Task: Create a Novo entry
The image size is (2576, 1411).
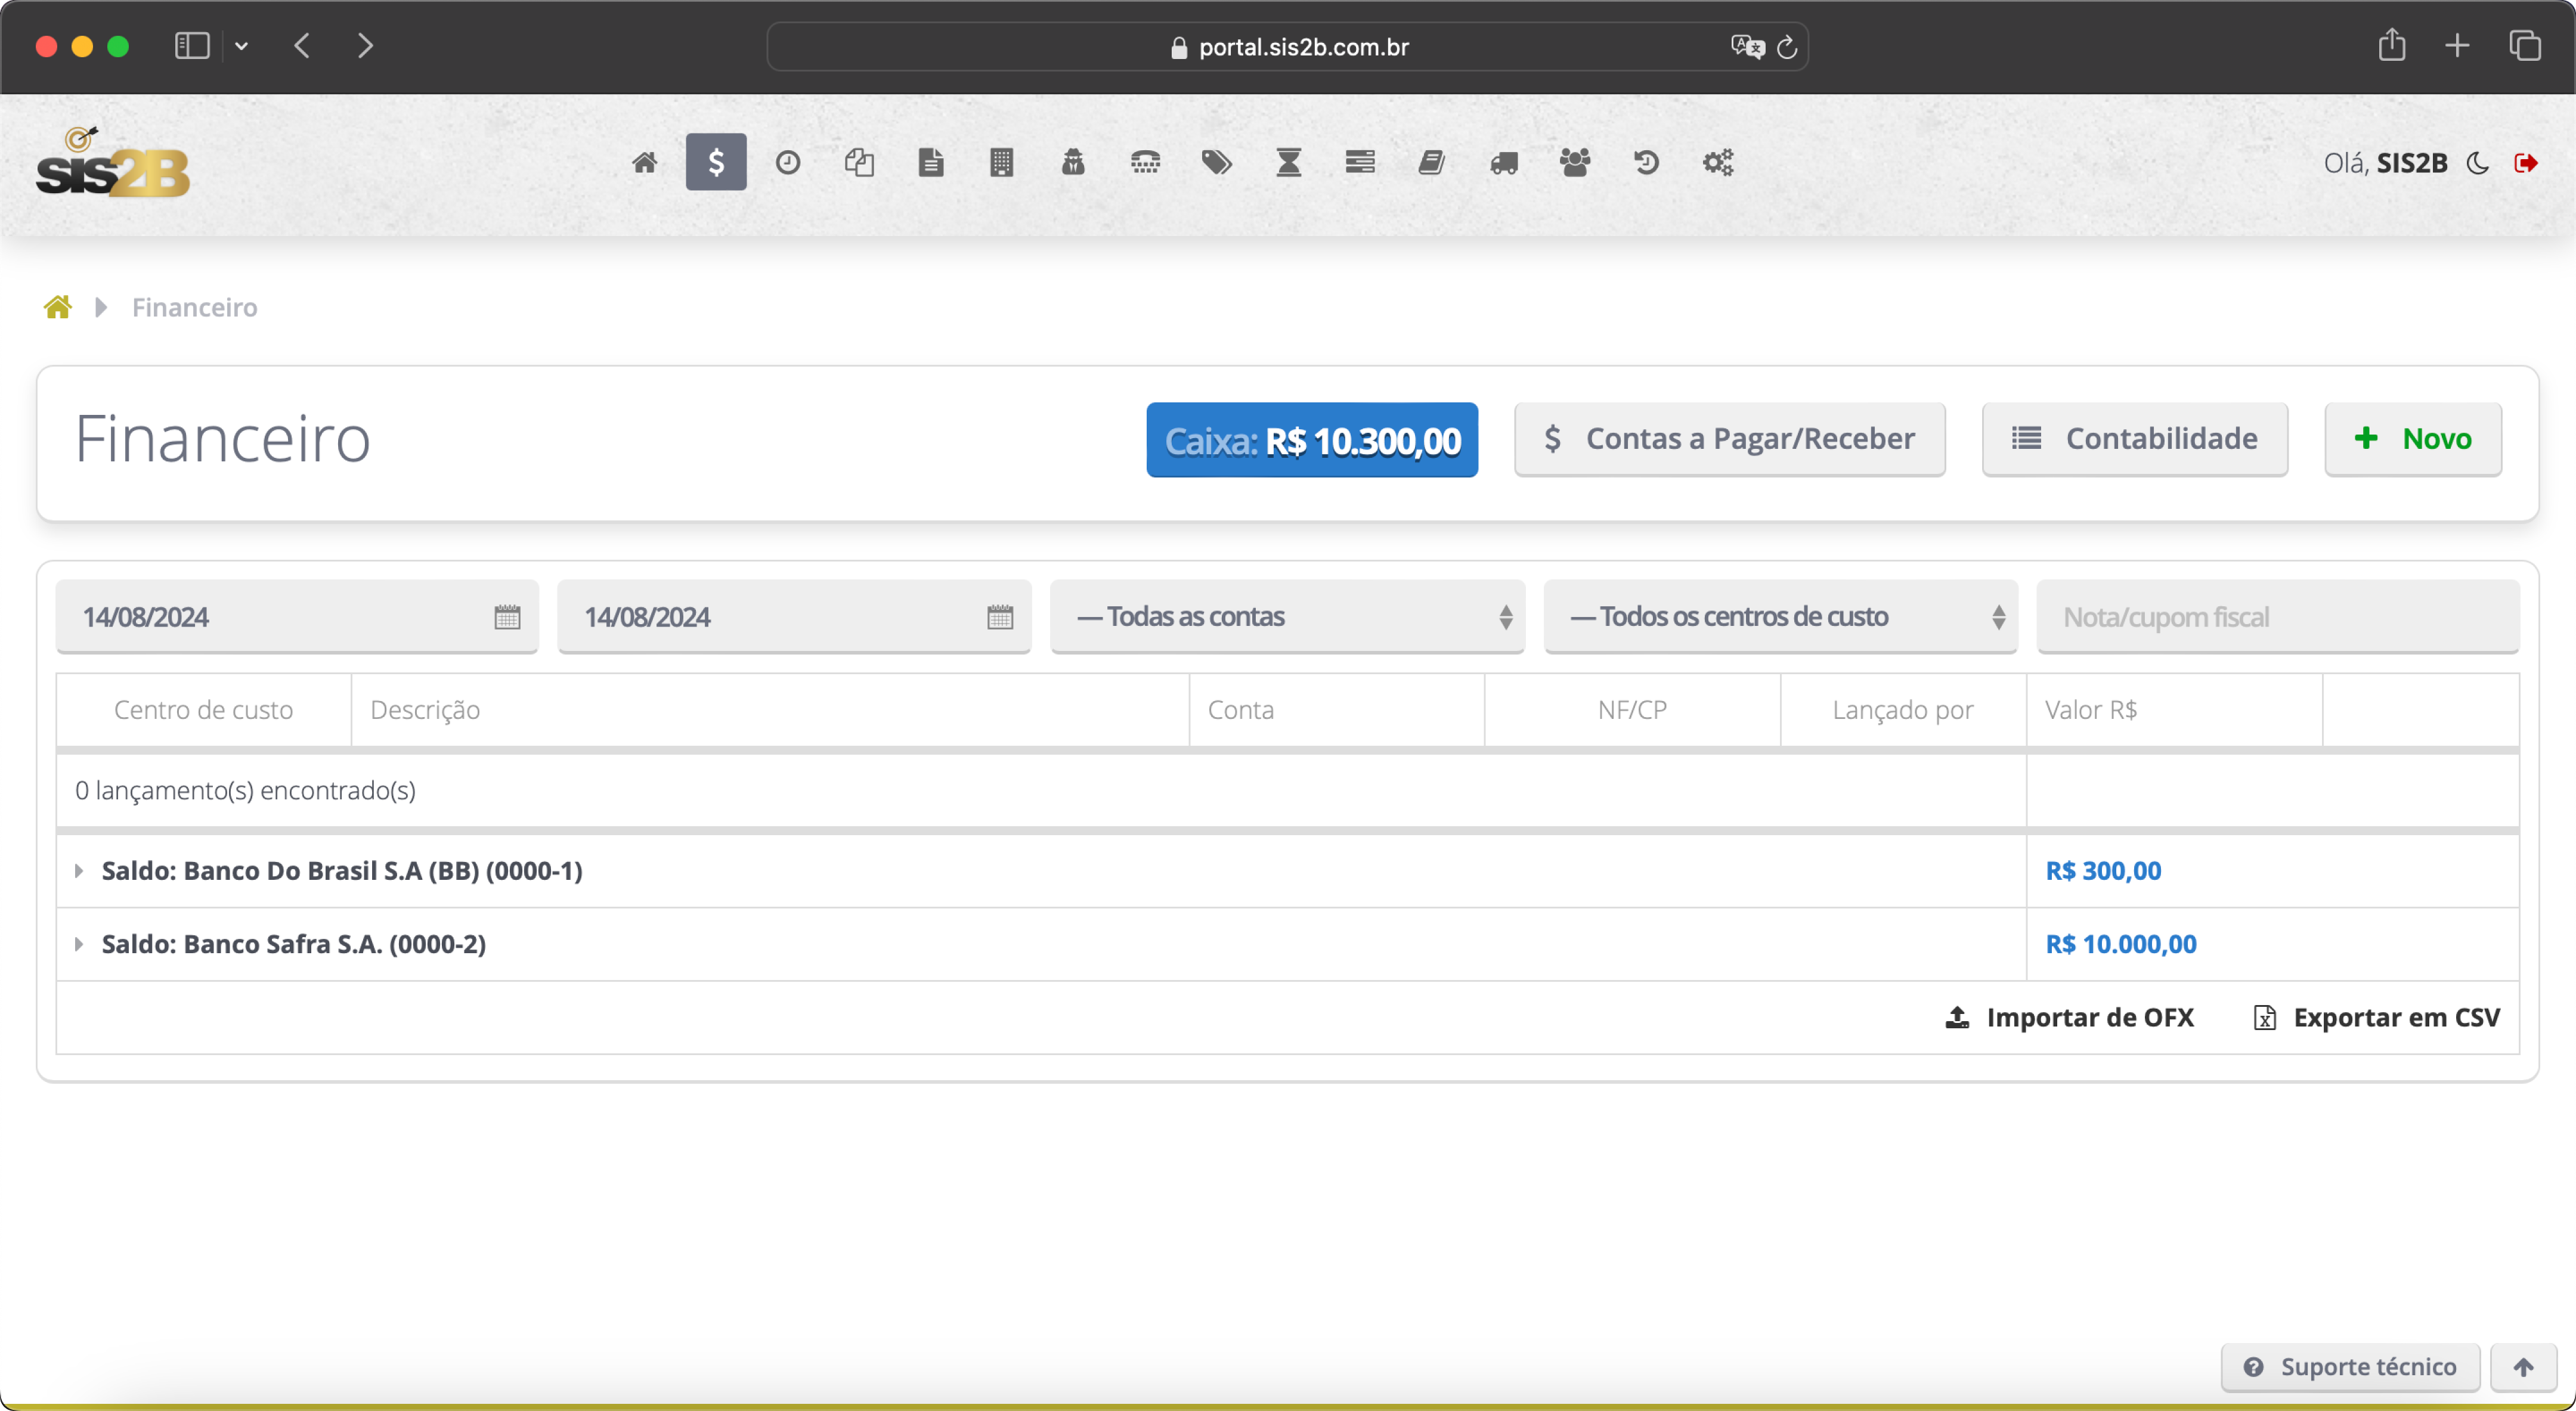Action: coord(2413,439)
